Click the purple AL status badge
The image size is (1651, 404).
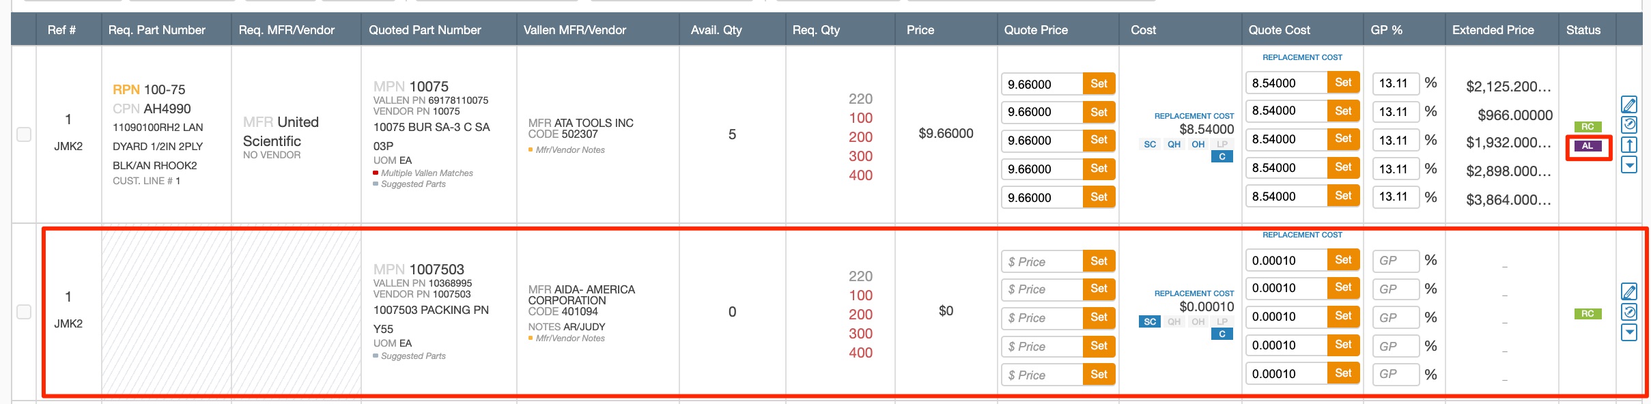tap(1587, 146)
